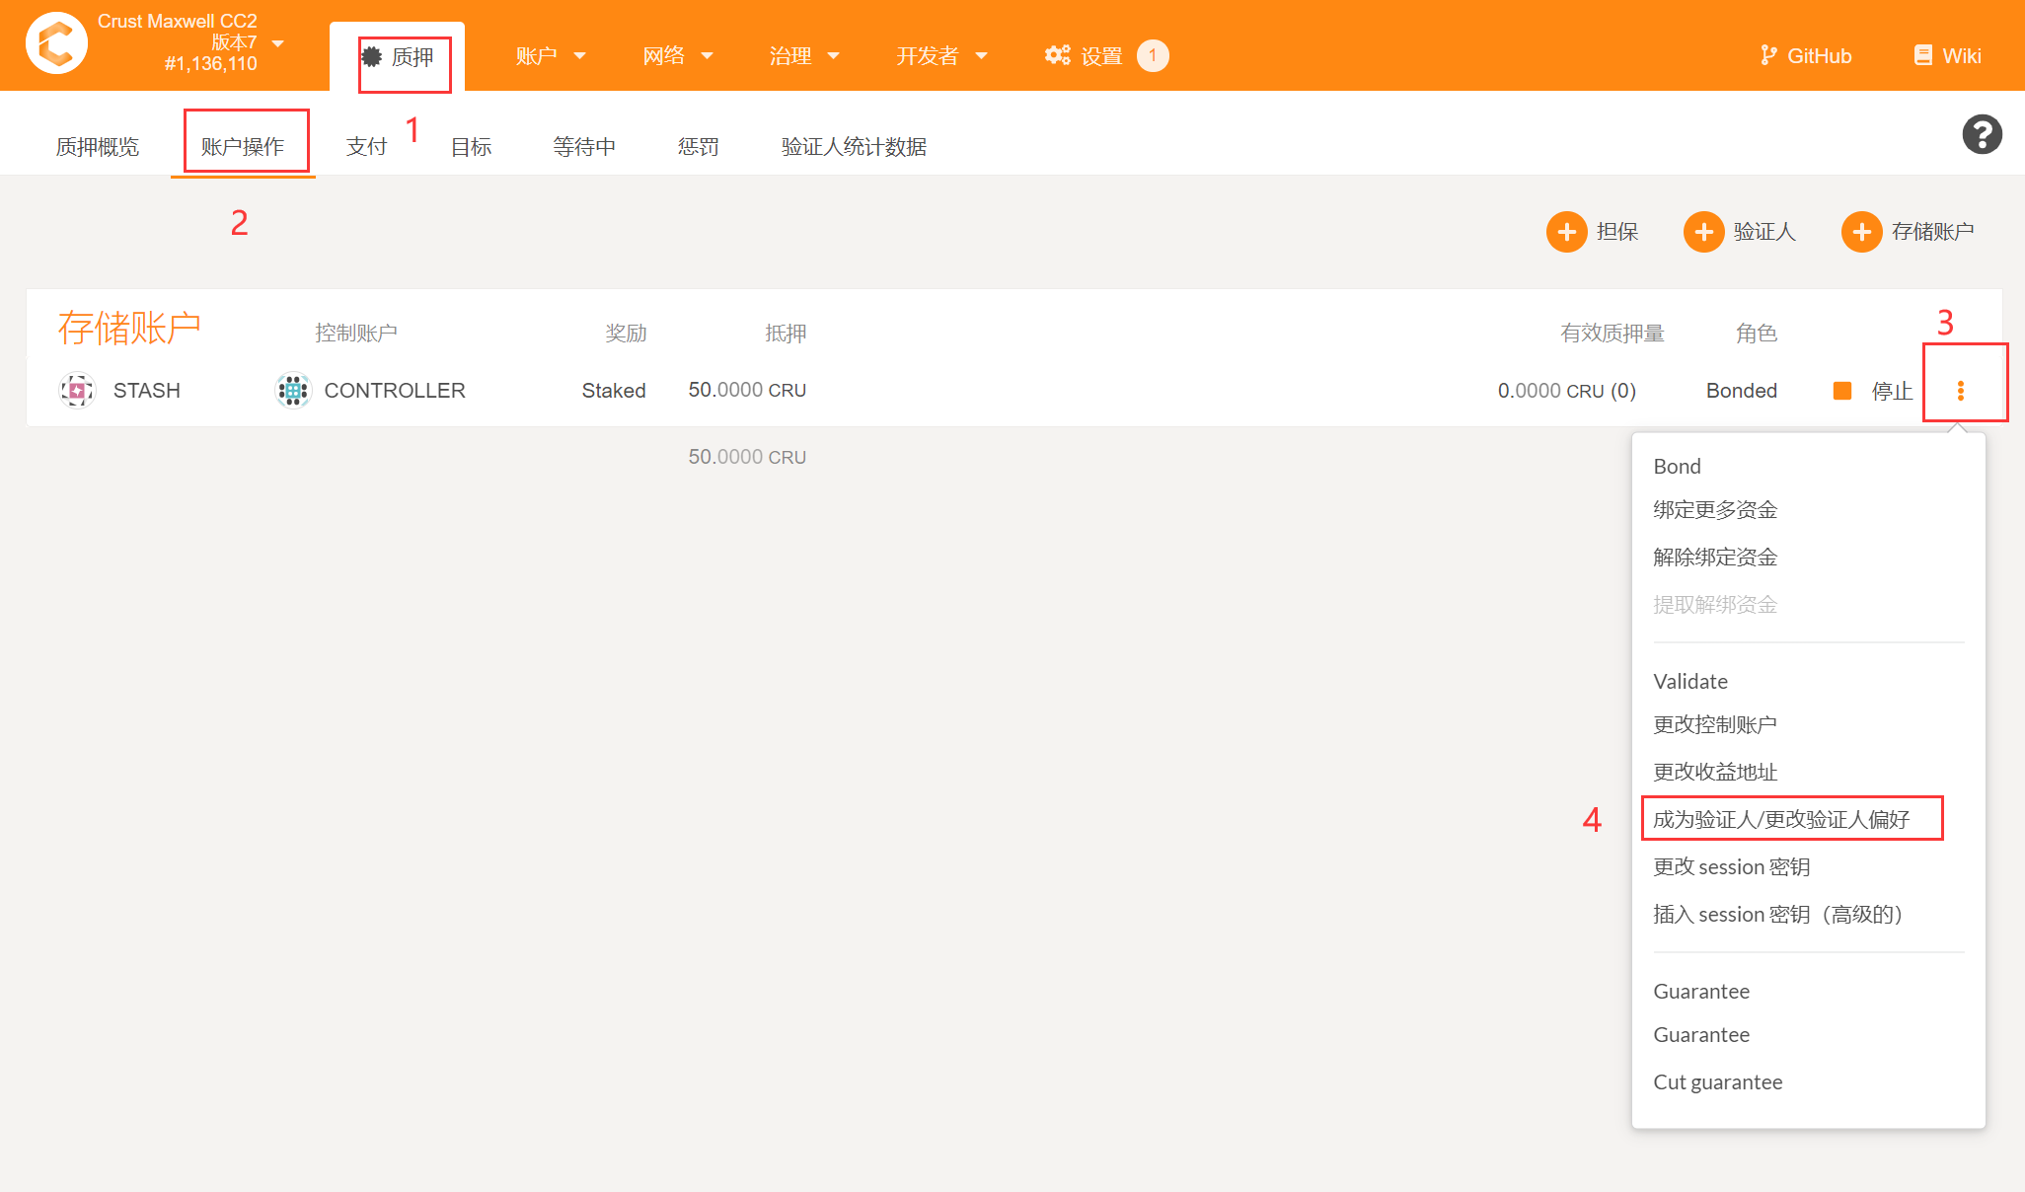Click the STASH account identicon
Image resolution: width=2025 pixels, height=1192 pixels.
coord(77,391)
